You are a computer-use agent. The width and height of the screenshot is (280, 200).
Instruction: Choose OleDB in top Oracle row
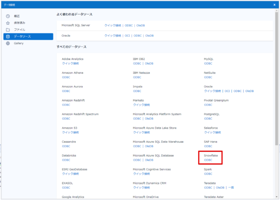150,36
